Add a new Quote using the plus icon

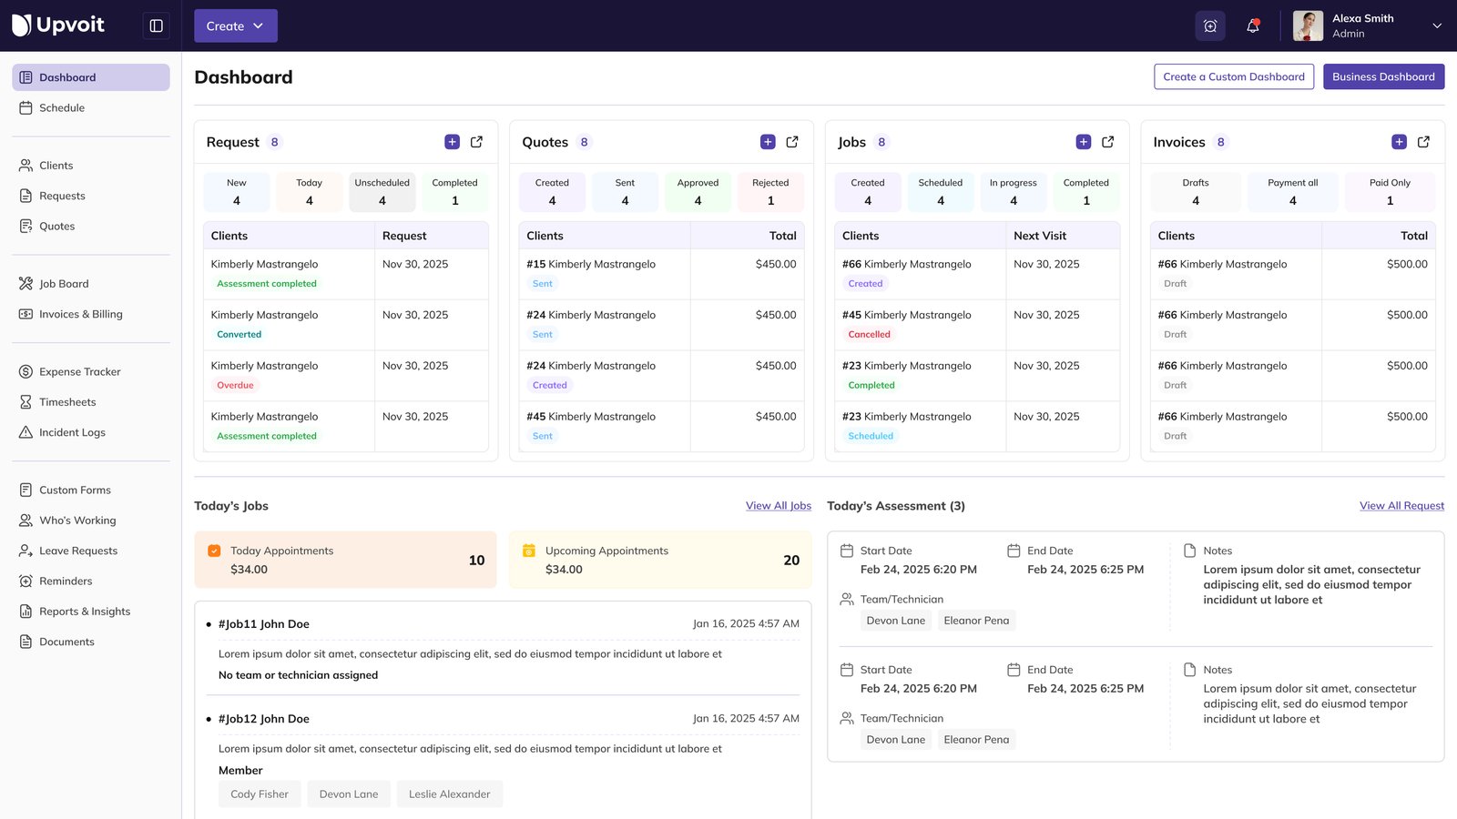(767, 142)
